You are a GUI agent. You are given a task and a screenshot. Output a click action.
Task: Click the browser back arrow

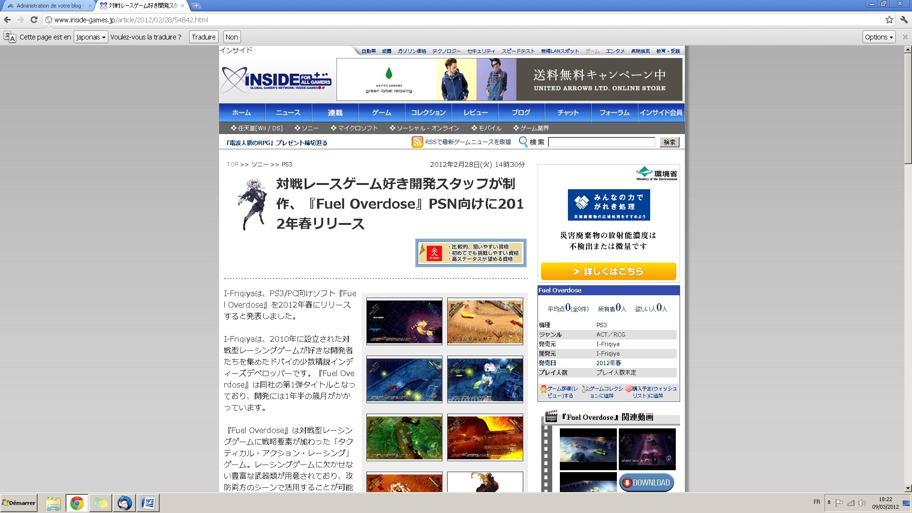tap(7, 19)
